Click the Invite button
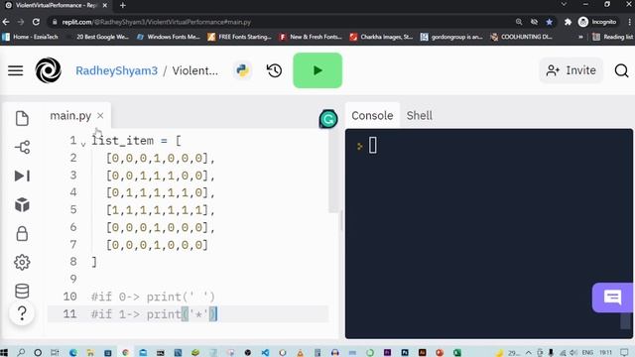635x357 pixels. pos(571,70)
